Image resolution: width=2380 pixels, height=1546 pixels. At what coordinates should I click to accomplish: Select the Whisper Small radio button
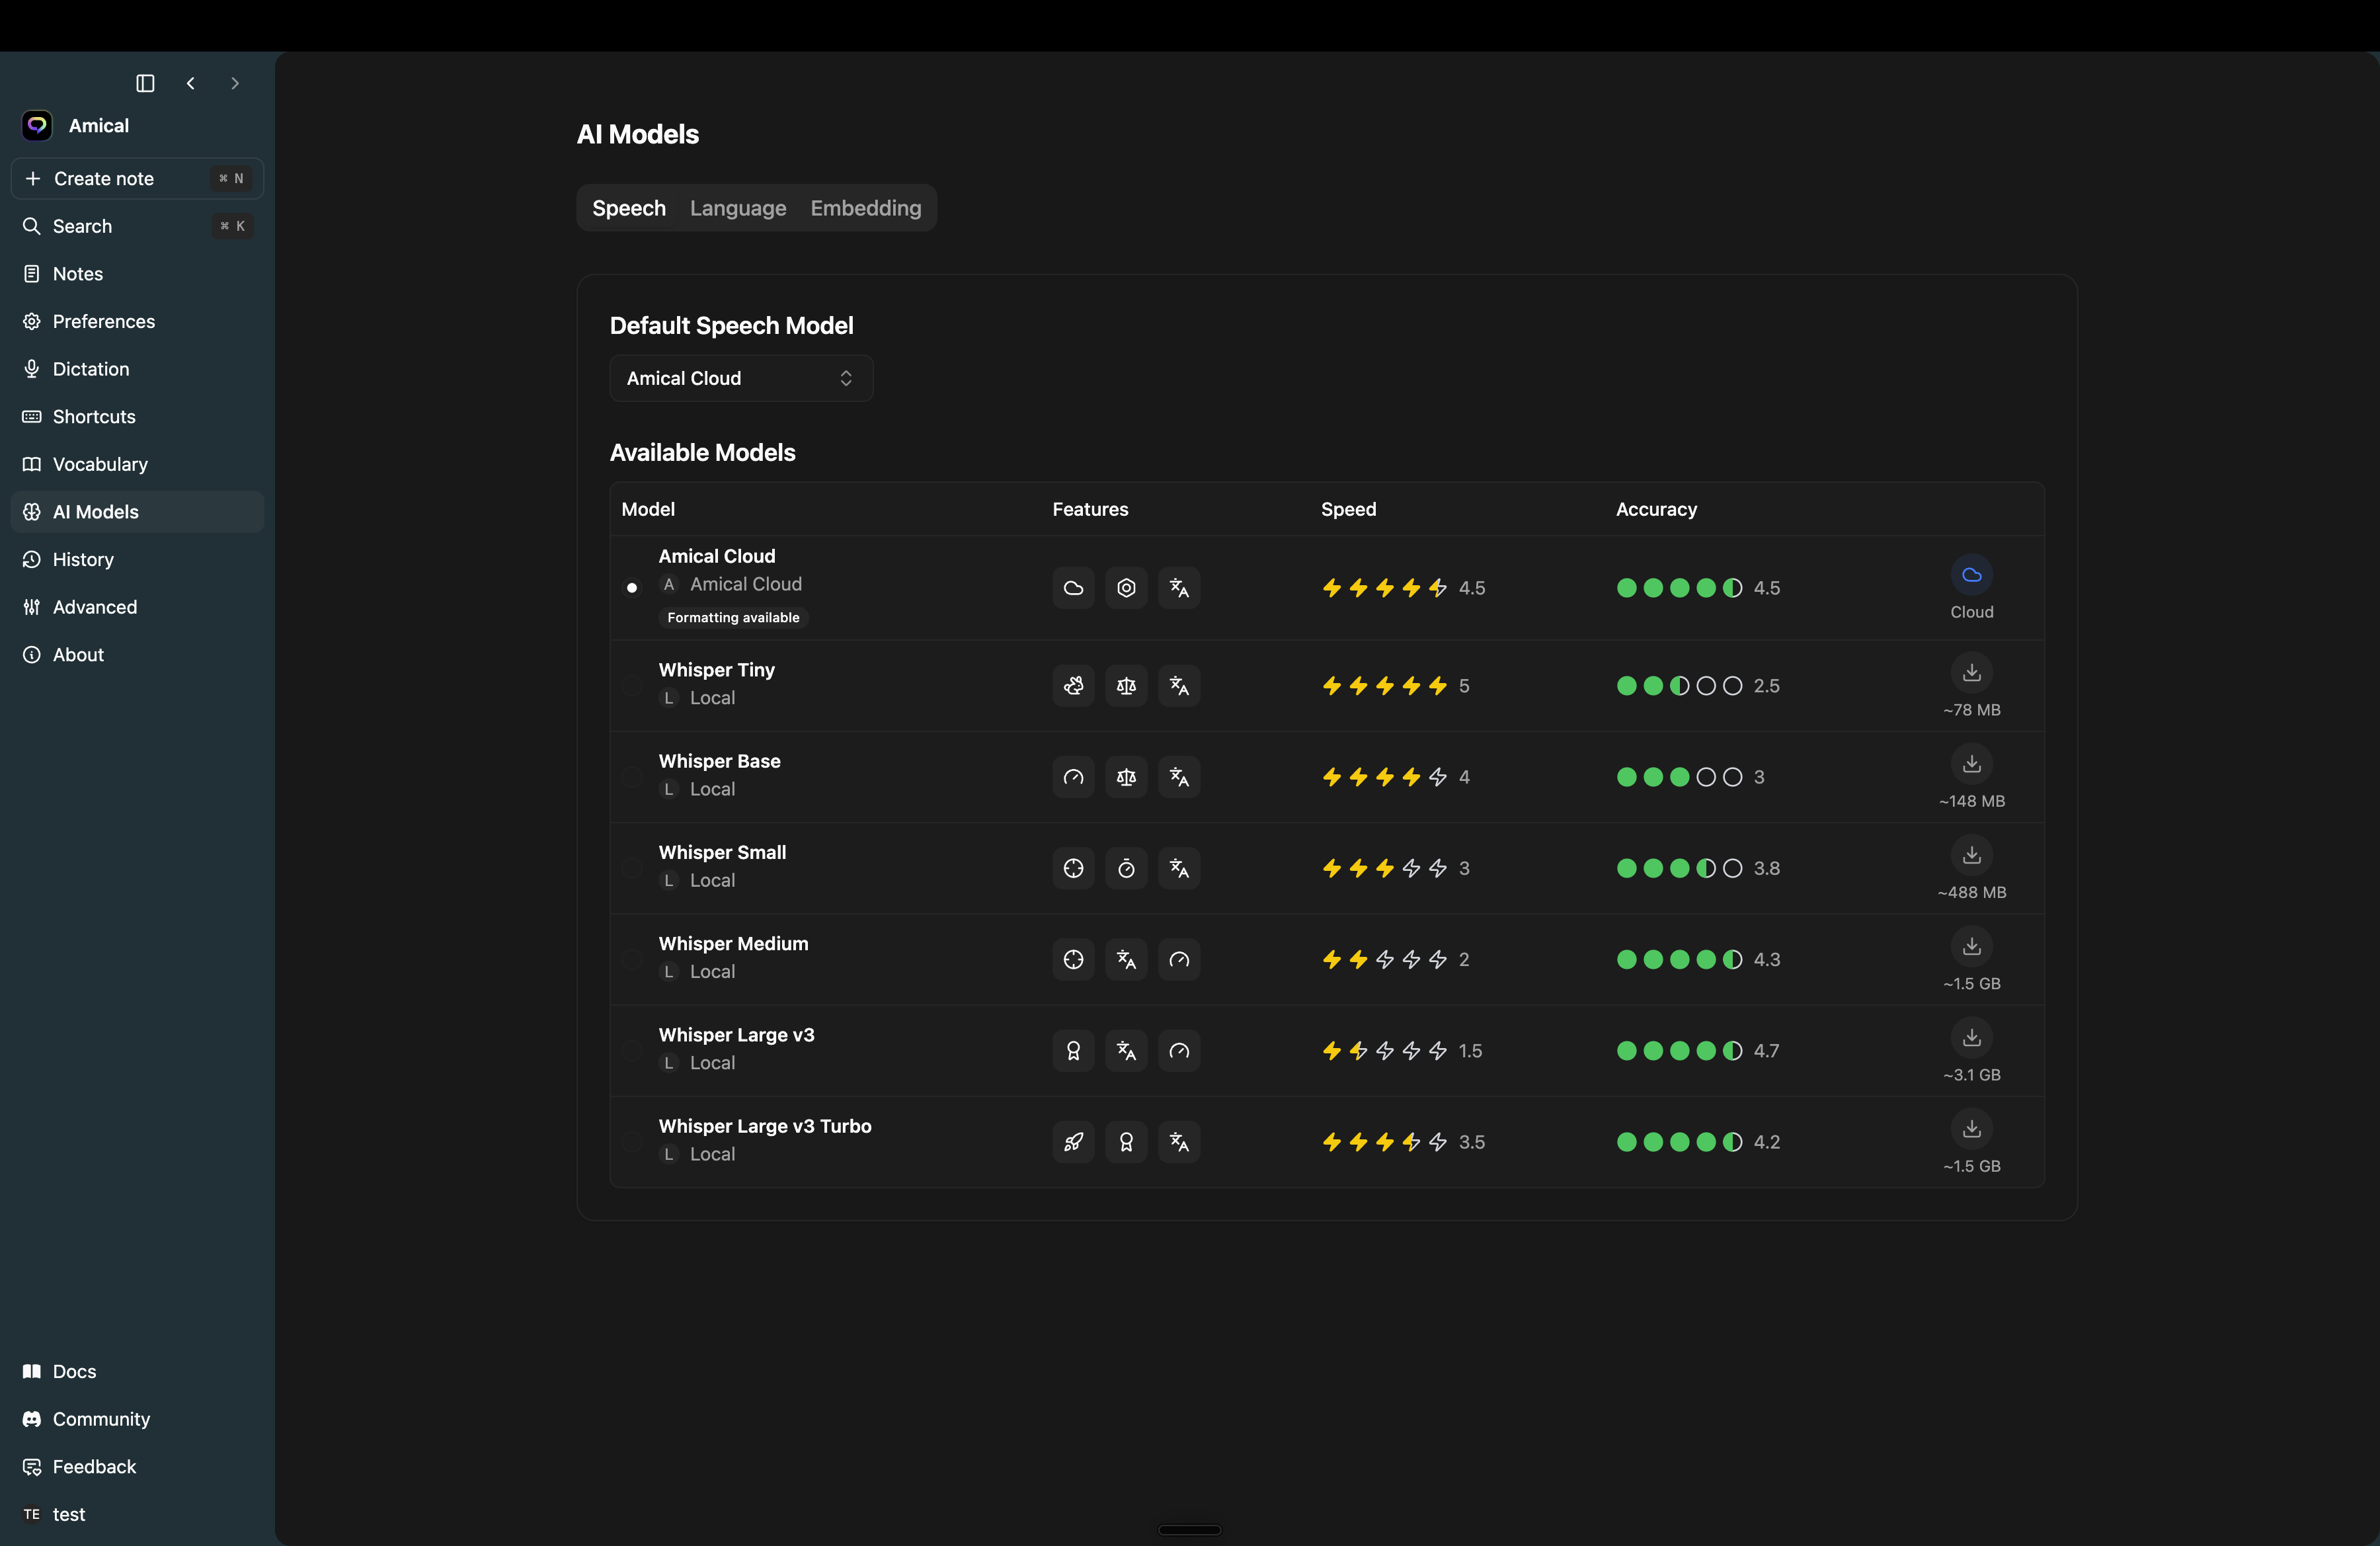[x=632, y=868]
